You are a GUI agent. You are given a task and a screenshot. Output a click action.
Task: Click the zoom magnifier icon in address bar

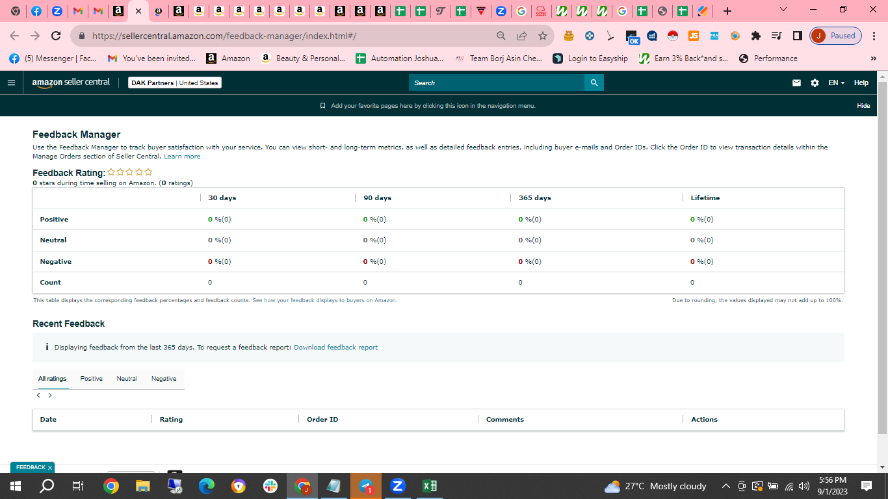501,36
